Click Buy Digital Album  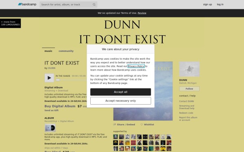(60, 106)
